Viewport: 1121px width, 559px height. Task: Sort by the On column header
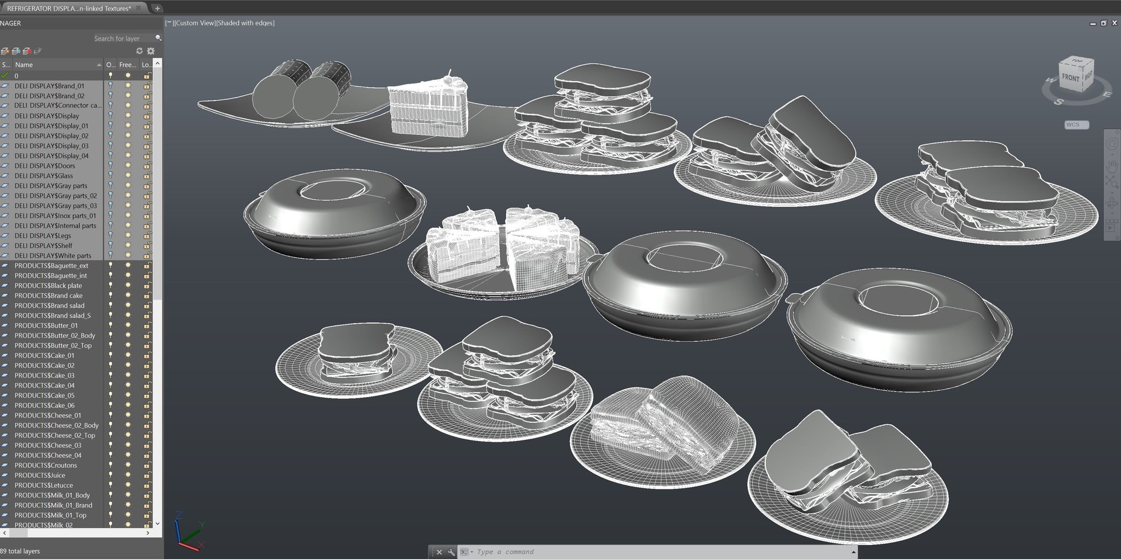[x=110, y=64]
